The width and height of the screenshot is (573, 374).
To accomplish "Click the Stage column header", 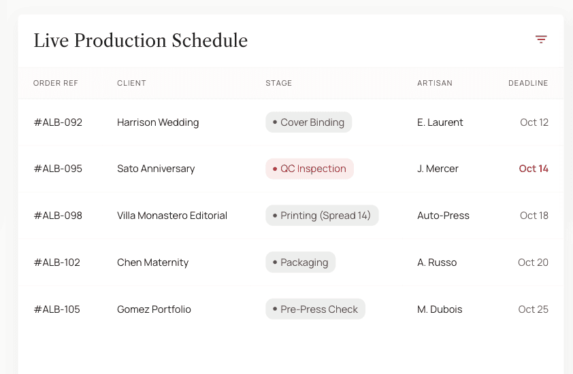I will (279, 83).
